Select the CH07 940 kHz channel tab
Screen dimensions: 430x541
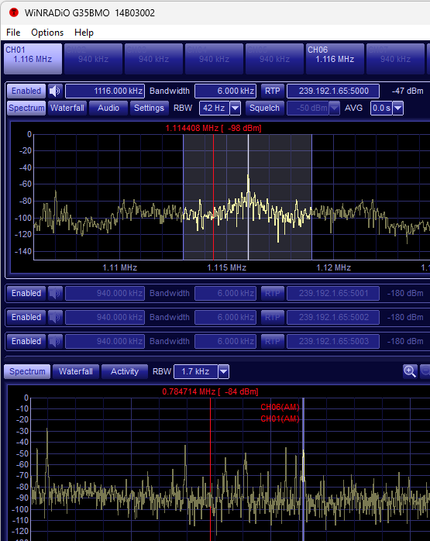pyautogui.click(x=395, y=59)
